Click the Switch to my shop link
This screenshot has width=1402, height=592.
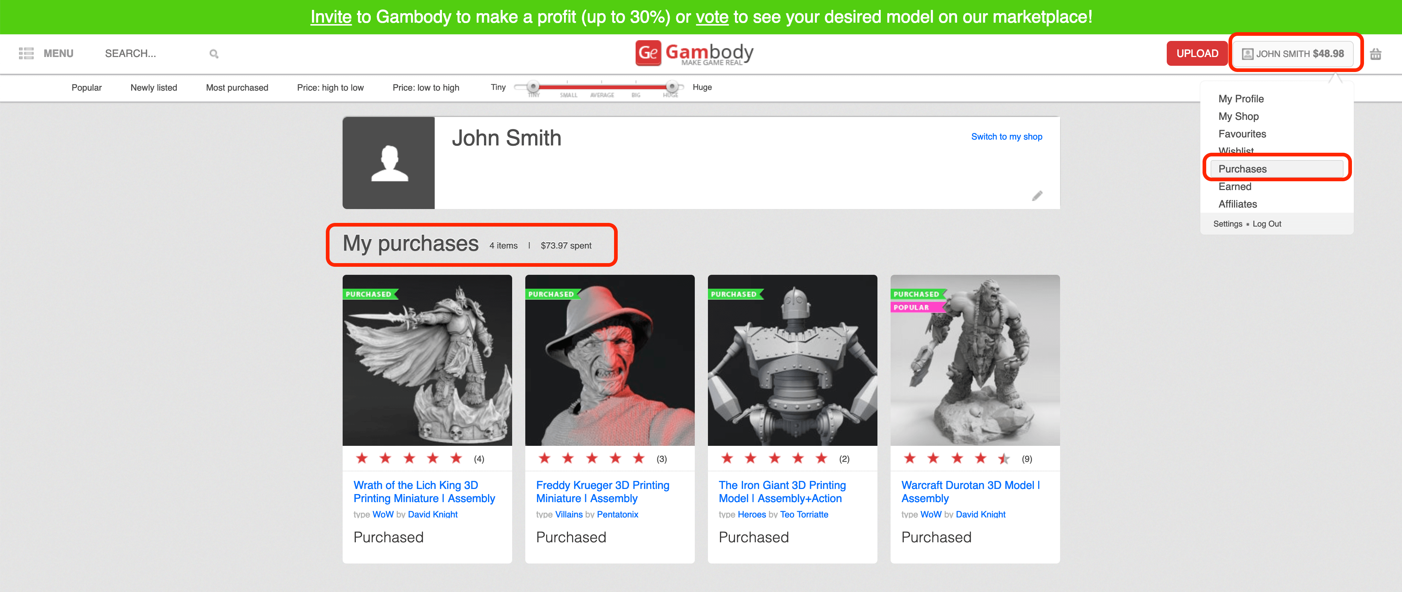1006,137
